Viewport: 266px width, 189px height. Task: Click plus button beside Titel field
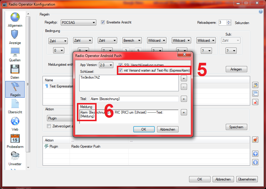[x=184, y=99]
